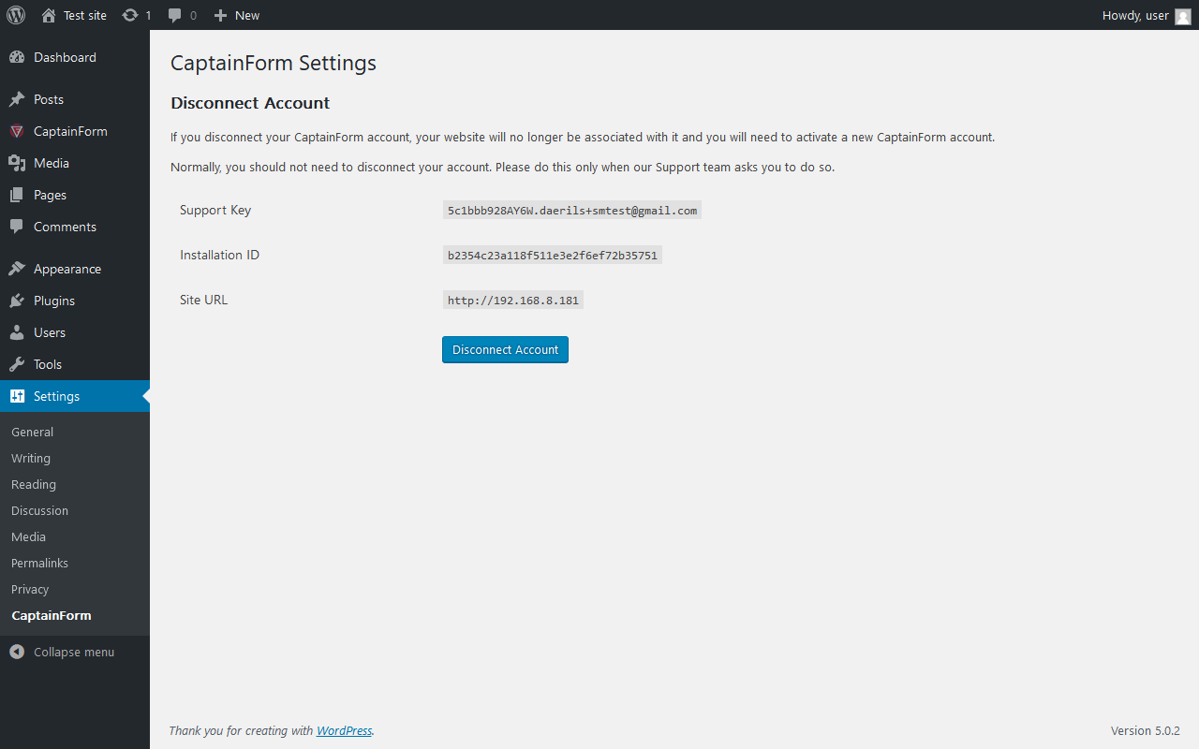Image resolution: width=1199 pixels, height=749 pixels.
Task: Open Users menu label
Action: point(50,332)
